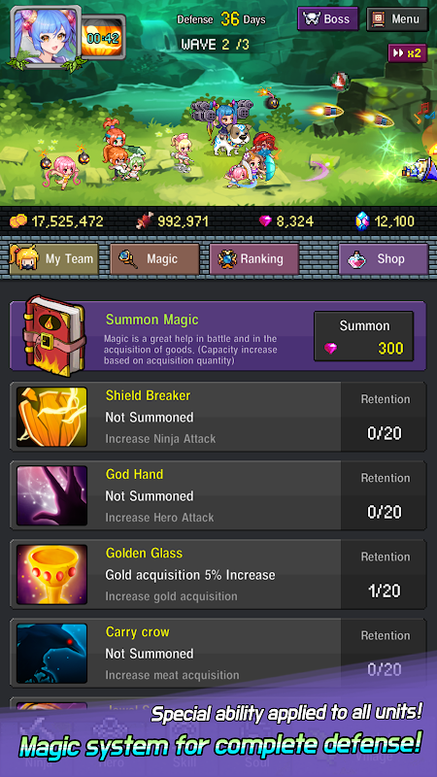Switch to the Magic tab
The height and width of the screenshot is (777, 437).
coord(154,258)
